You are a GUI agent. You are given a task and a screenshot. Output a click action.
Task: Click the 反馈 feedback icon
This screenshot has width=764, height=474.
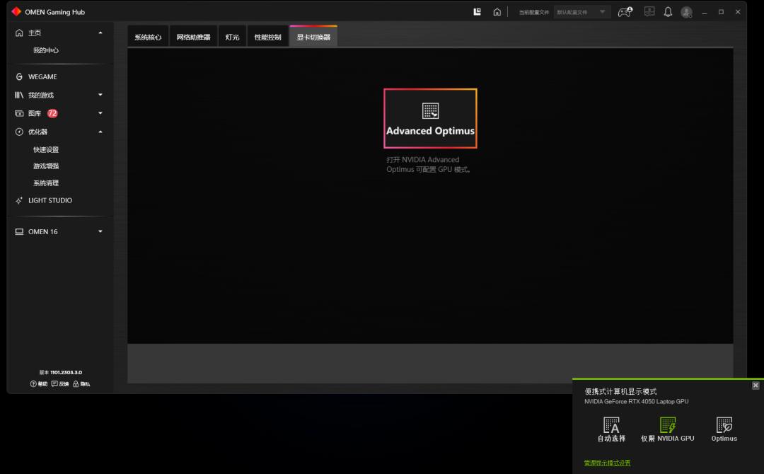[x=54, y=384]
